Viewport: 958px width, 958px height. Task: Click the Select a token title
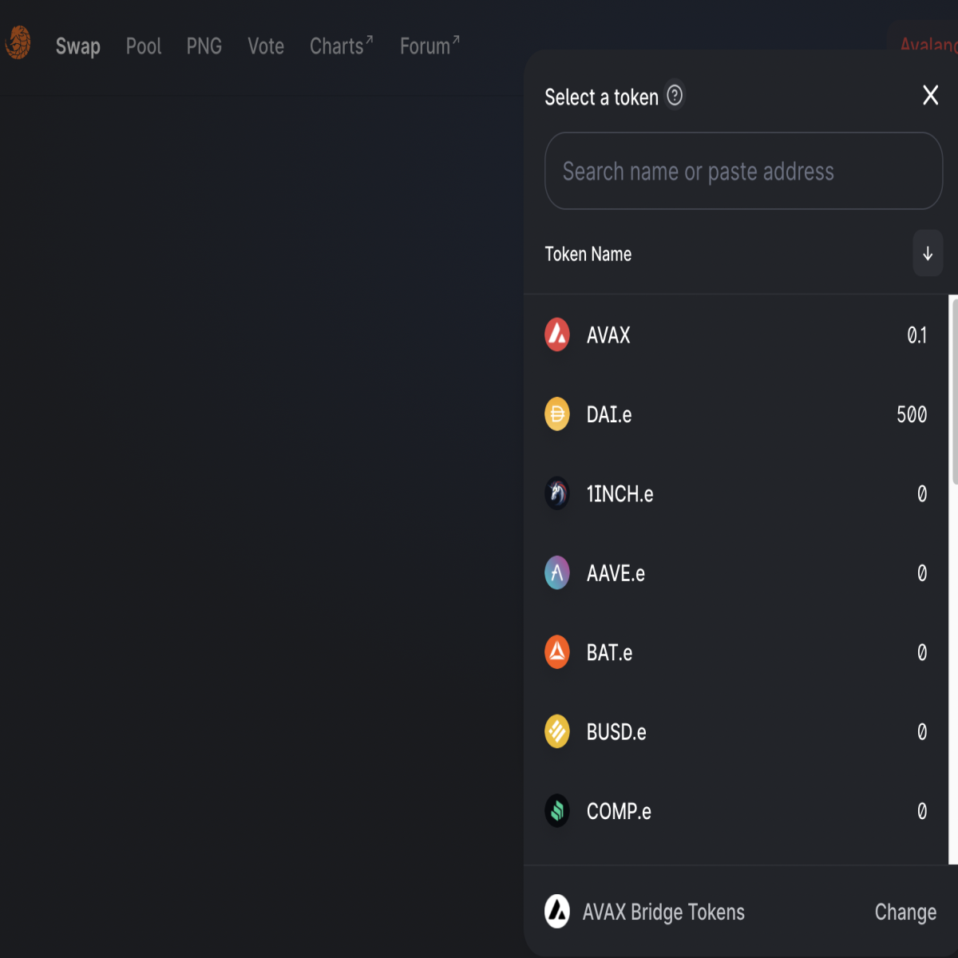[601, 97]
